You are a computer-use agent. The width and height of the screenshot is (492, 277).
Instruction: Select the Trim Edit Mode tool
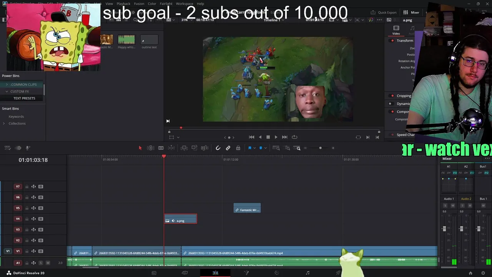click(x=151, y=148)
